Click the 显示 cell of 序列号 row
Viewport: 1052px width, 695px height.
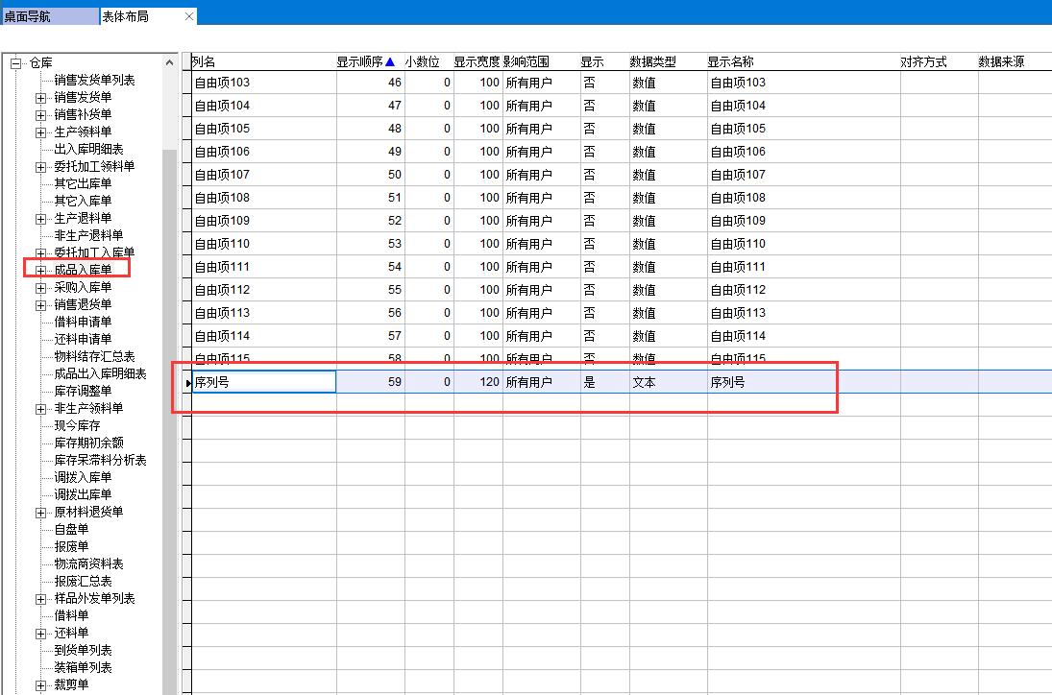[x=603, y=382]
